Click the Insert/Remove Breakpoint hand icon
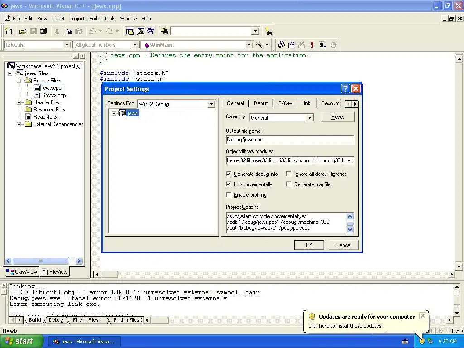Viewport: 464px width, 348px height. (333, 45)
